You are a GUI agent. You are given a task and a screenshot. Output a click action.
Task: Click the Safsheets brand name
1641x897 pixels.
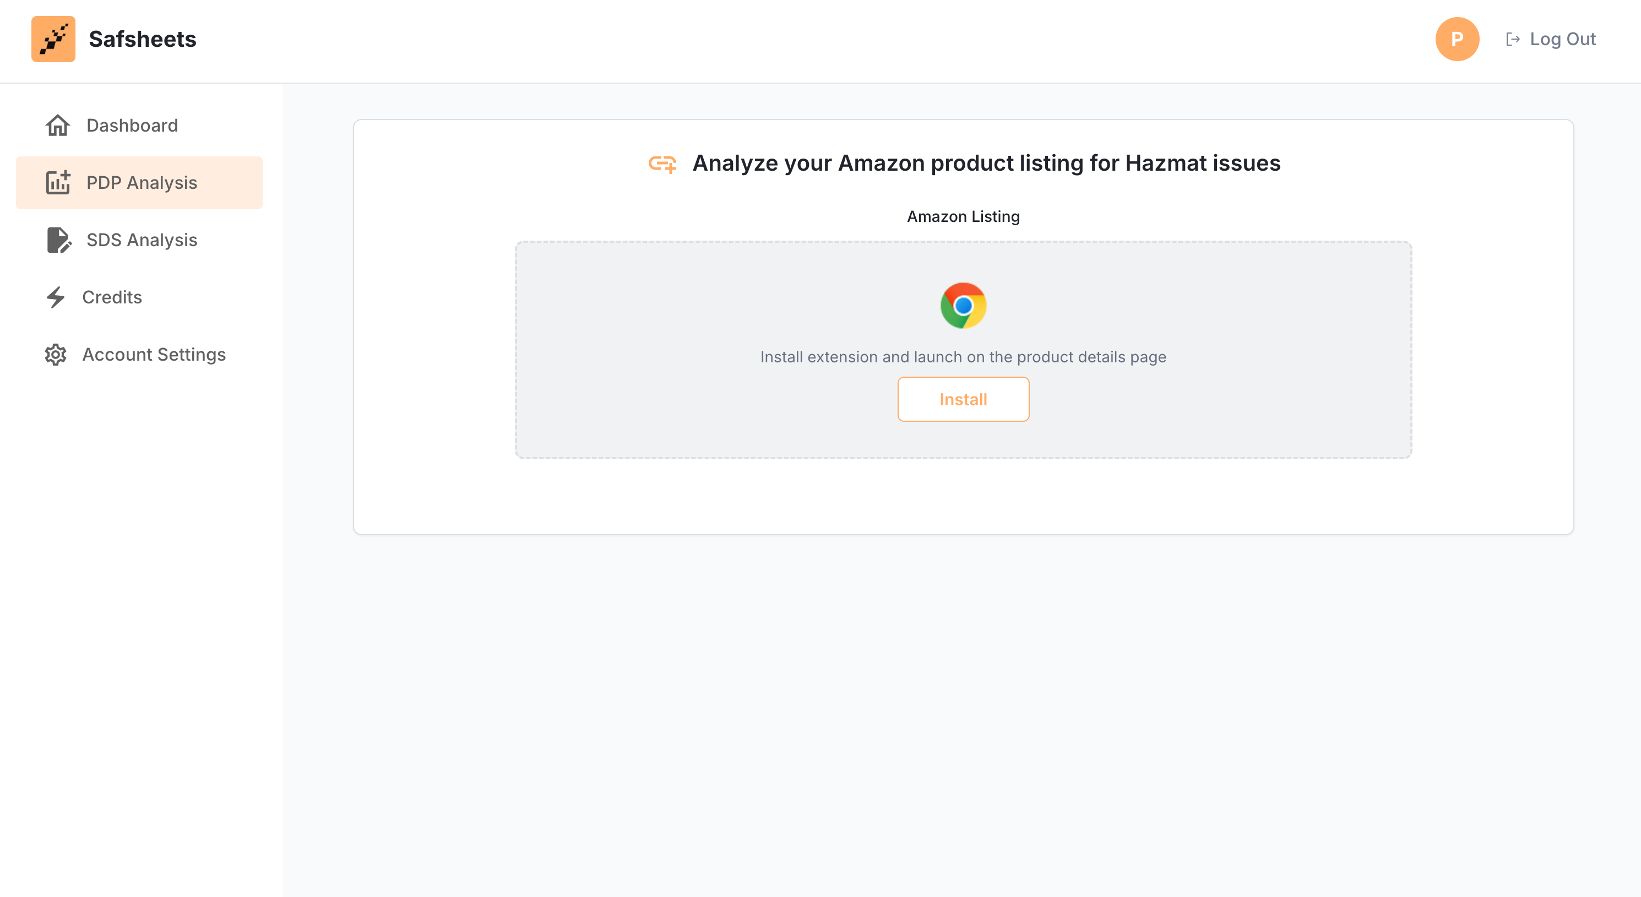coord(142,40)
